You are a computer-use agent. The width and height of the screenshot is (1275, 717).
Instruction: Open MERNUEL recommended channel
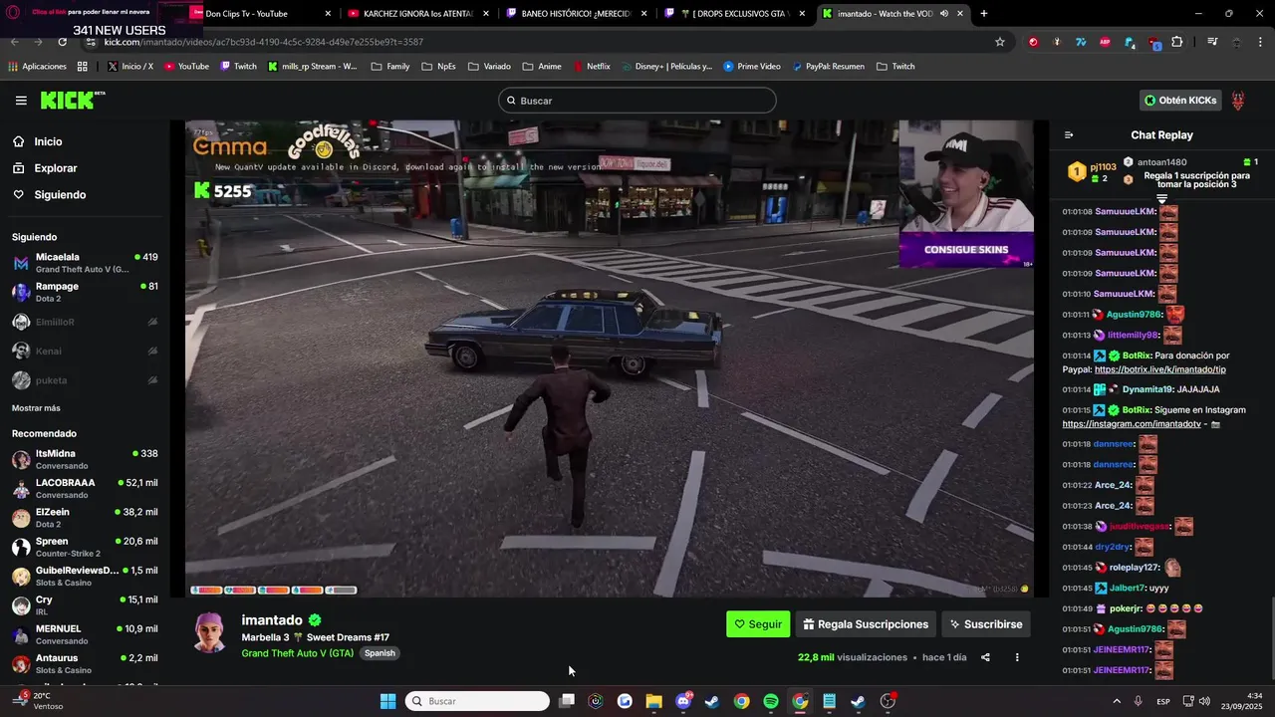85,634
